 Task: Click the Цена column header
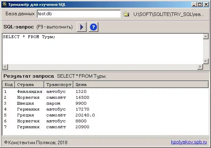(x=141, y=85)
